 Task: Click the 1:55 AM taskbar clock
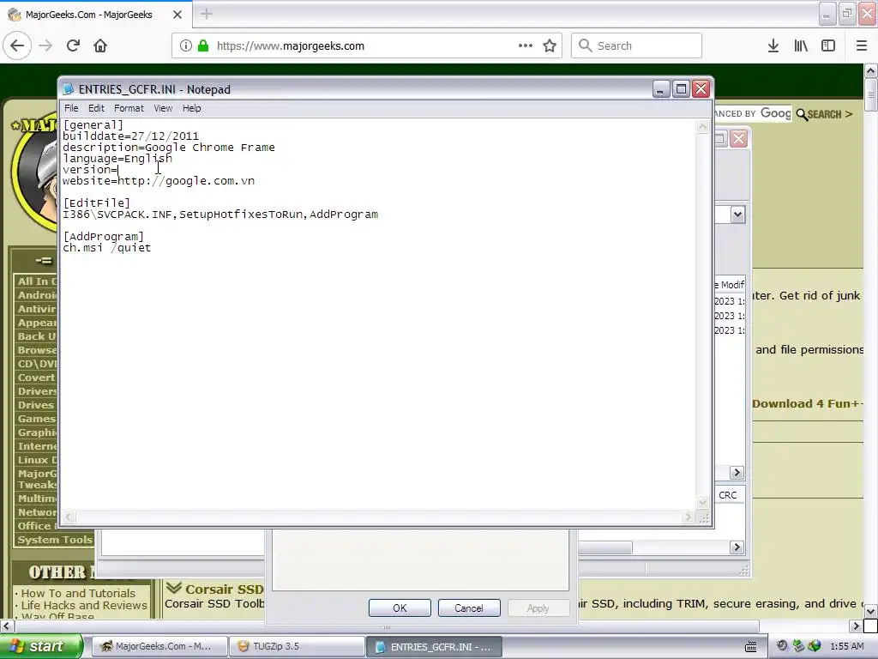coord(846,646)
